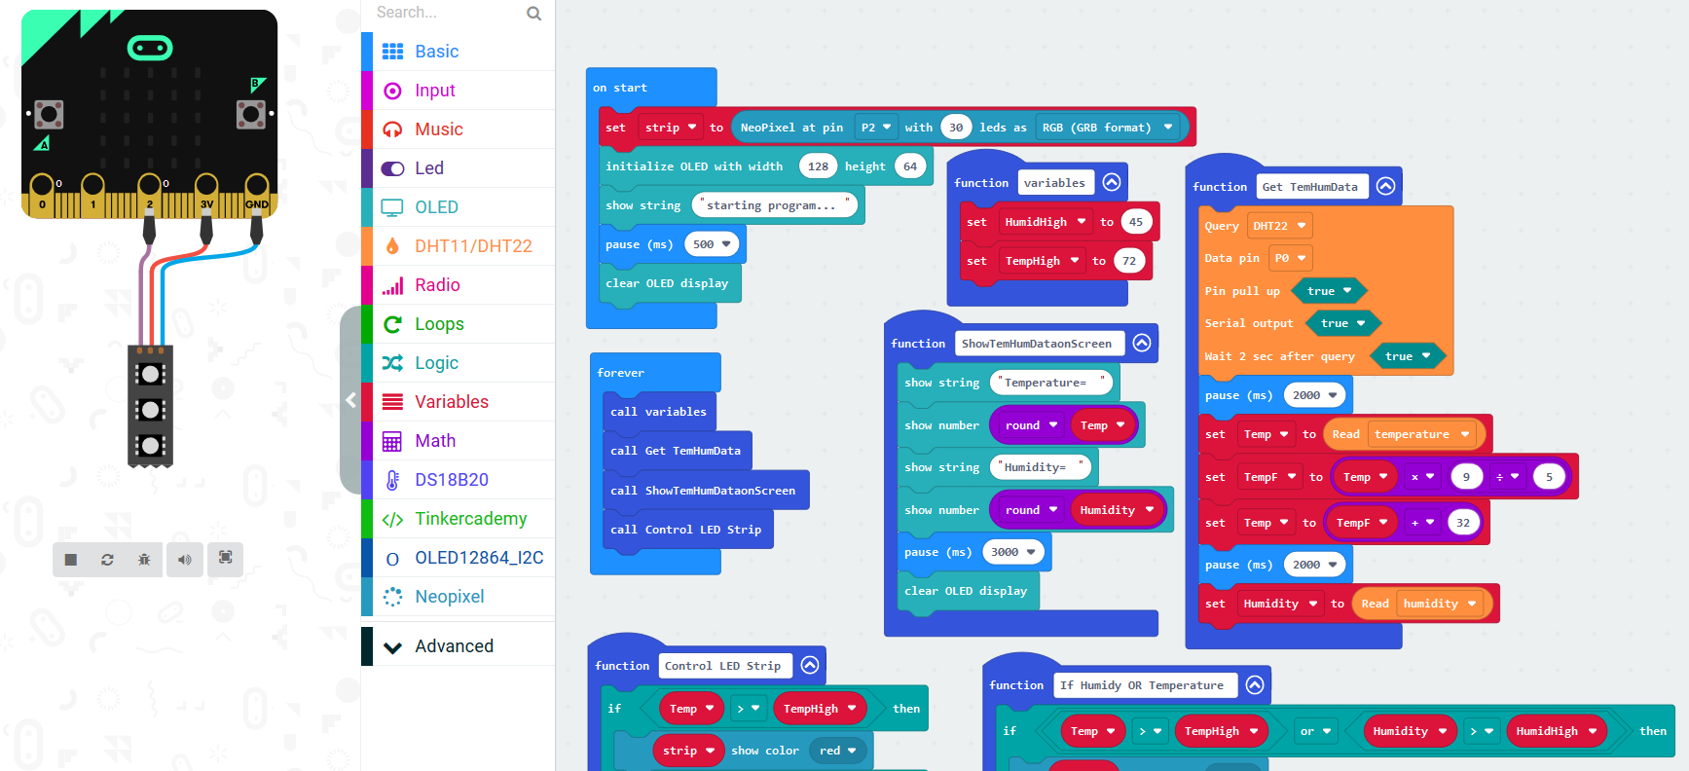Toggle Pin pull up true value
The width and height of the screenshot is (1689, 771).
click(x=1328, y=291)
